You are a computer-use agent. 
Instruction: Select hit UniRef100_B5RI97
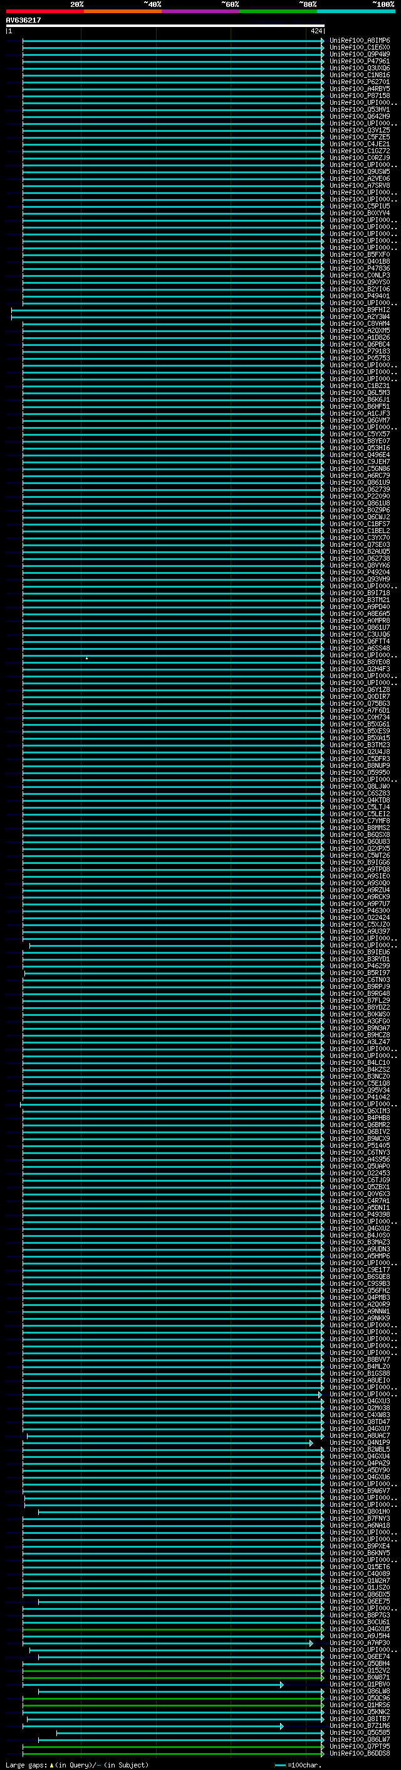coord(359,973)
